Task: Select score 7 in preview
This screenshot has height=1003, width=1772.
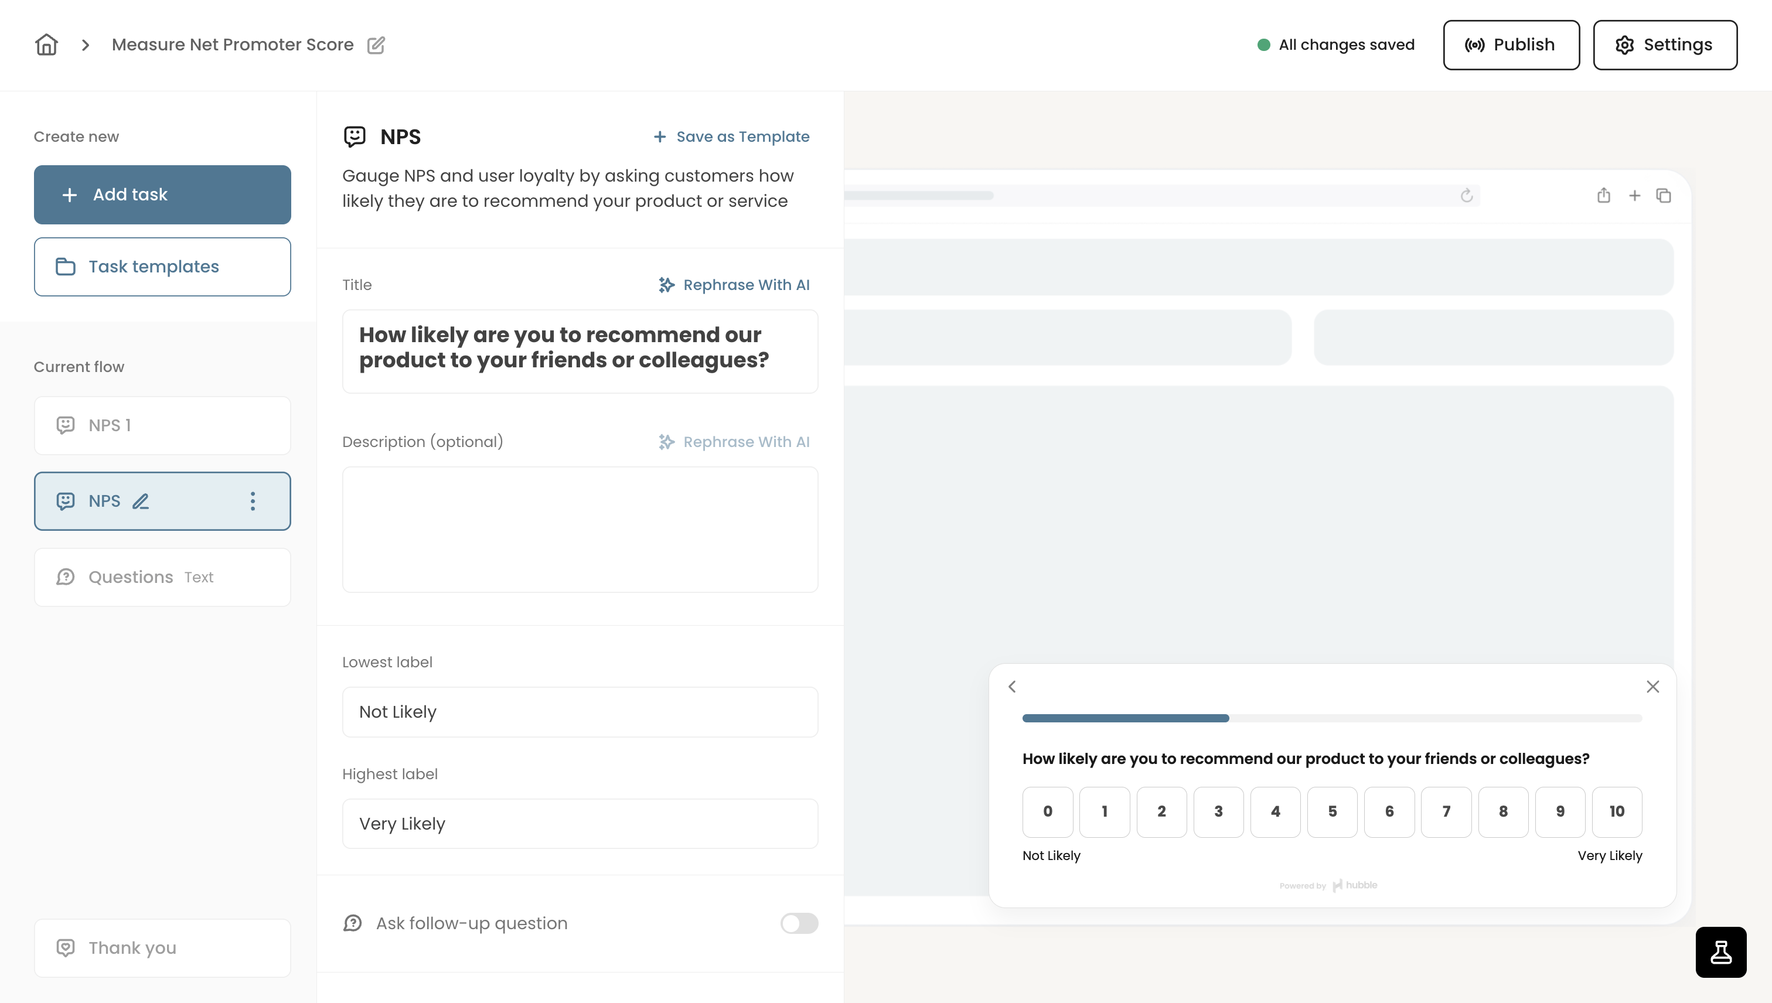Action: pyautogui.click(x=1446, y=811)
